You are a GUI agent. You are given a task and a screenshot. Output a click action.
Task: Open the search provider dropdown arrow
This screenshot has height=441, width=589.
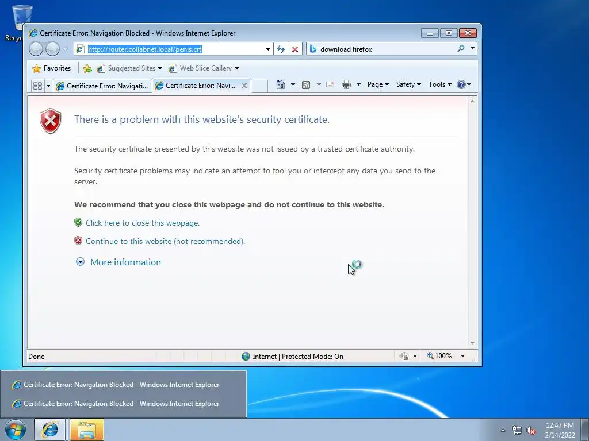pos(472,48)
